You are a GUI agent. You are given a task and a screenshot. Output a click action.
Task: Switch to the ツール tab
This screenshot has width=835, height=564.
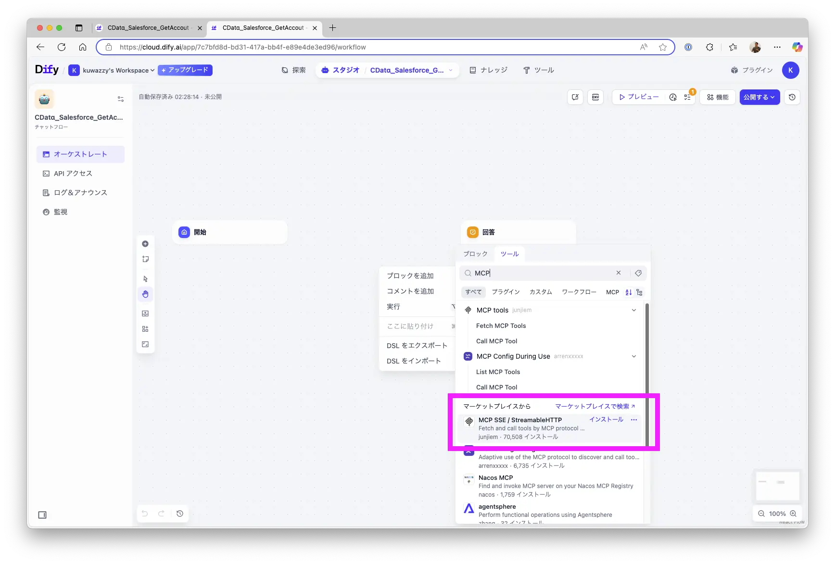(510, 254)
